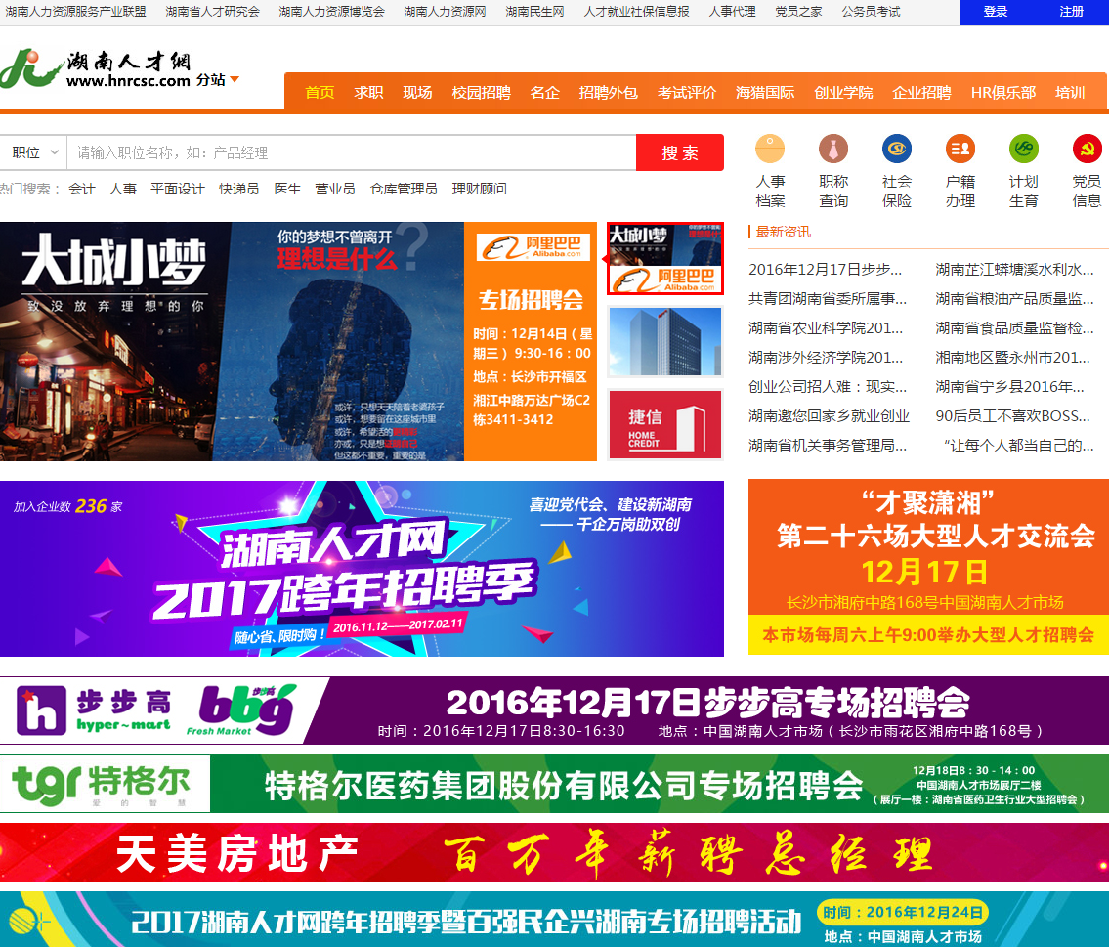Visit 湖南人力资源网 top link
Screen dimensions: 1109x947
(445, 12)
